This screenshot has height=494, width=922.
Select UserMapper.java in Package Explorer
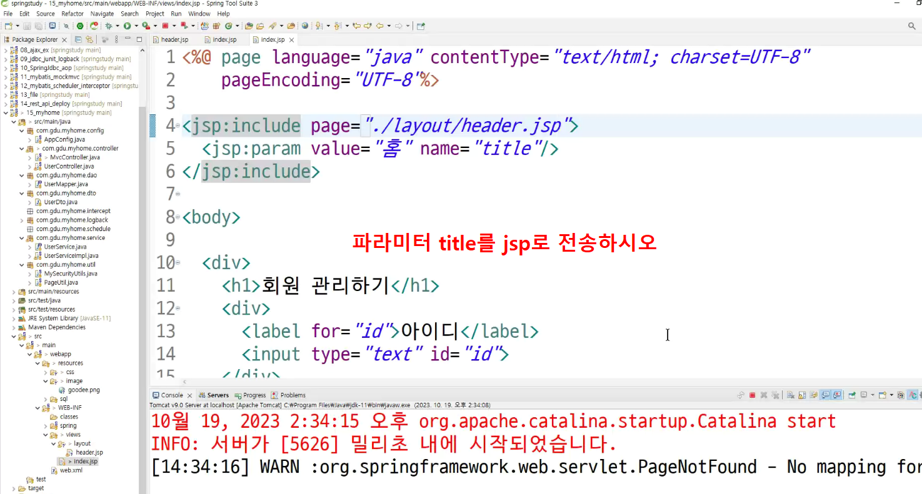[x=66, y=184]
